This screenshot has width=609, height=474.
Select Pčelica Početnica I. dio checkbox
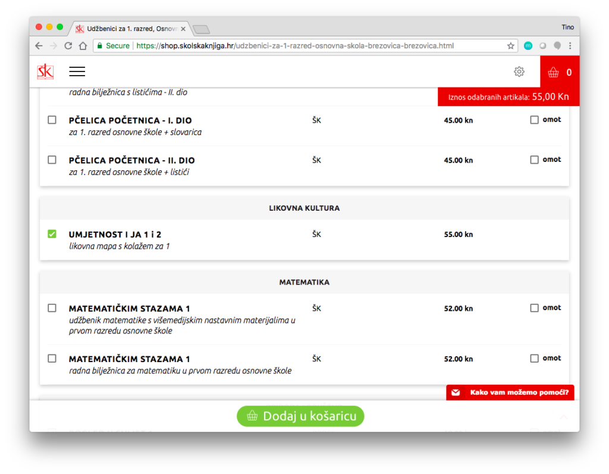click(52, 120)
